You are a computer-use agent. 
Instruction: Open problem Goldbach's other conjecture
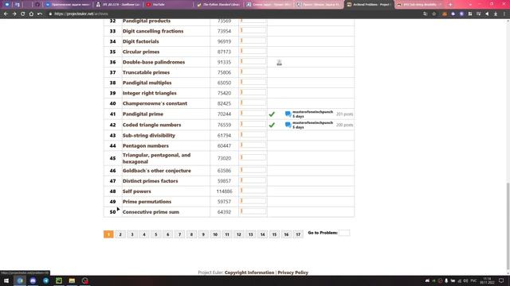point(157,171)
